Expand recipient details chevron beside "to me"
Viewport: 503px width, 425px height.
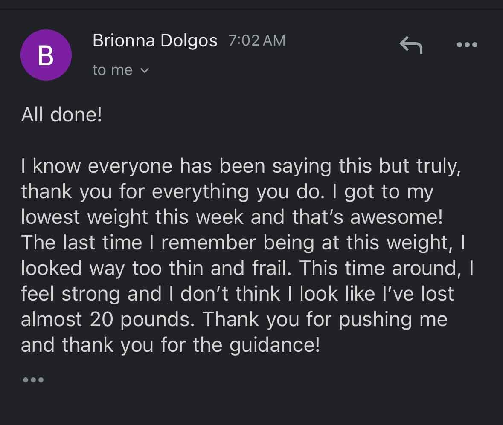[x=145, y=70]
